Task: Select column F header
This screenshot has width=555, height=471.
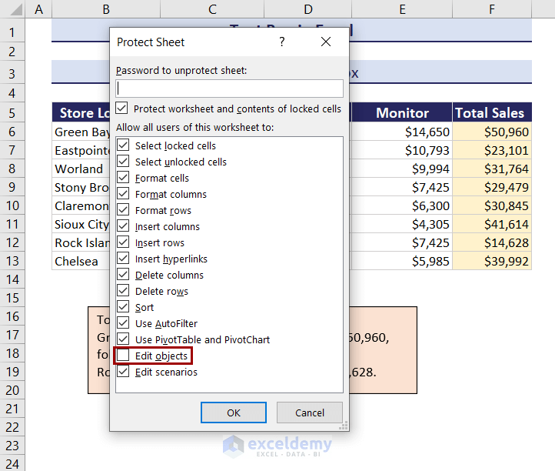Action: pos(492,9)
